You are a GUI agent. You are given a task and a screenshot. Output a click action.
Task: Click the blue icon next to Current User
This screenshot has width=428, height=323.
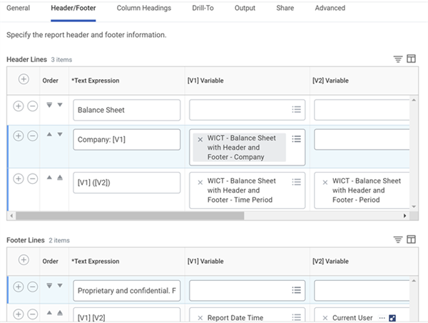coord(392,318)
